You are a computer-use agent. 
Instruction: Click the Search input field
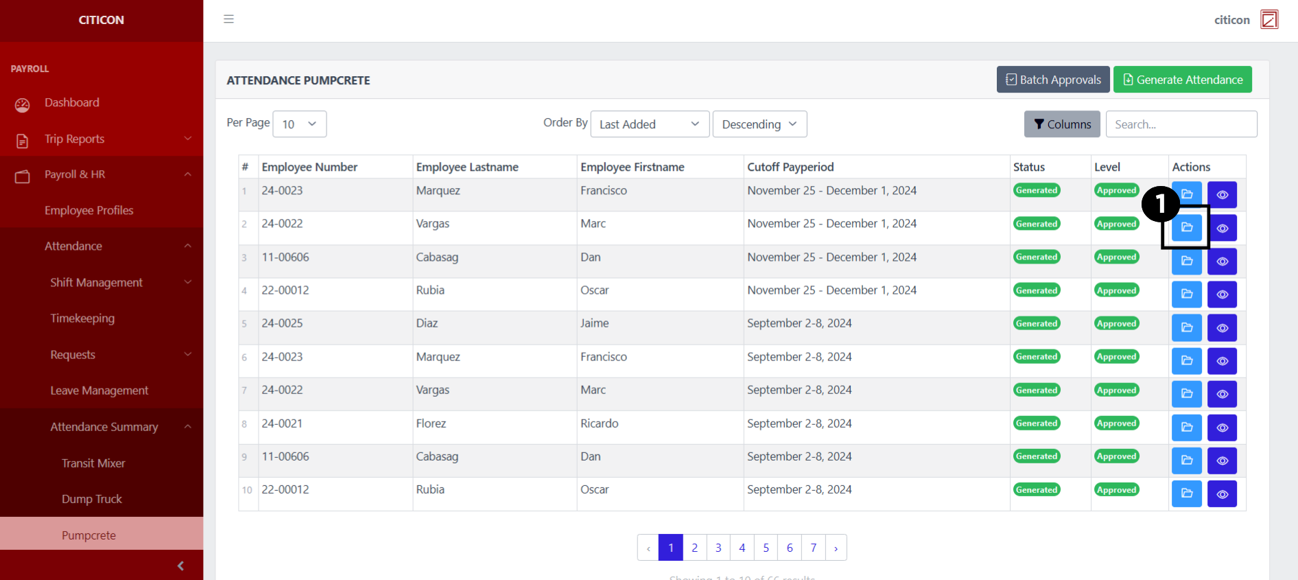(x=1181, y=124)
